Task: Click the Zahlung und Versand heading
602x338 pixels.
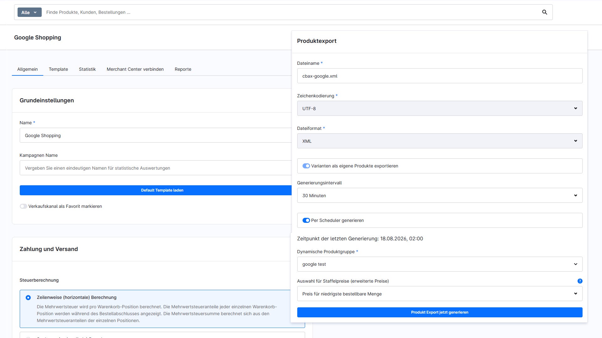Action: [x=49, y=249]
